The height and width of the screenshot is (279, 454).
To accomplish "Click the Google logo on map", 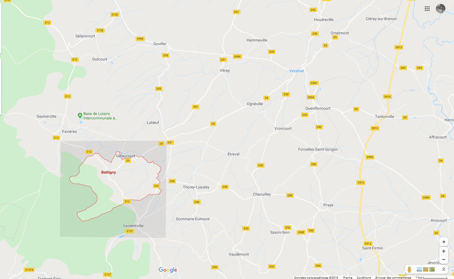I will pyautogui.click(x=168, y=270).
